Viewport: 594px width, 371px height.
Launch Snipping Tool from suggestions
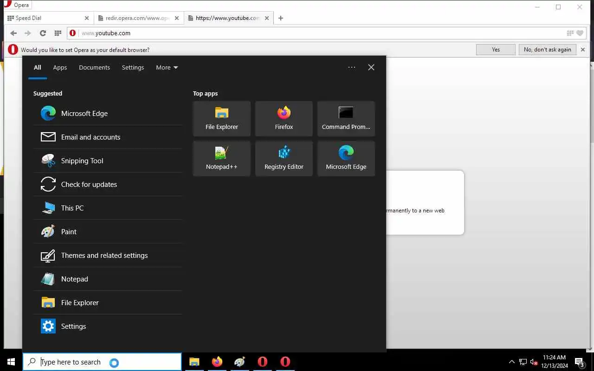click(x=108, y=160)
